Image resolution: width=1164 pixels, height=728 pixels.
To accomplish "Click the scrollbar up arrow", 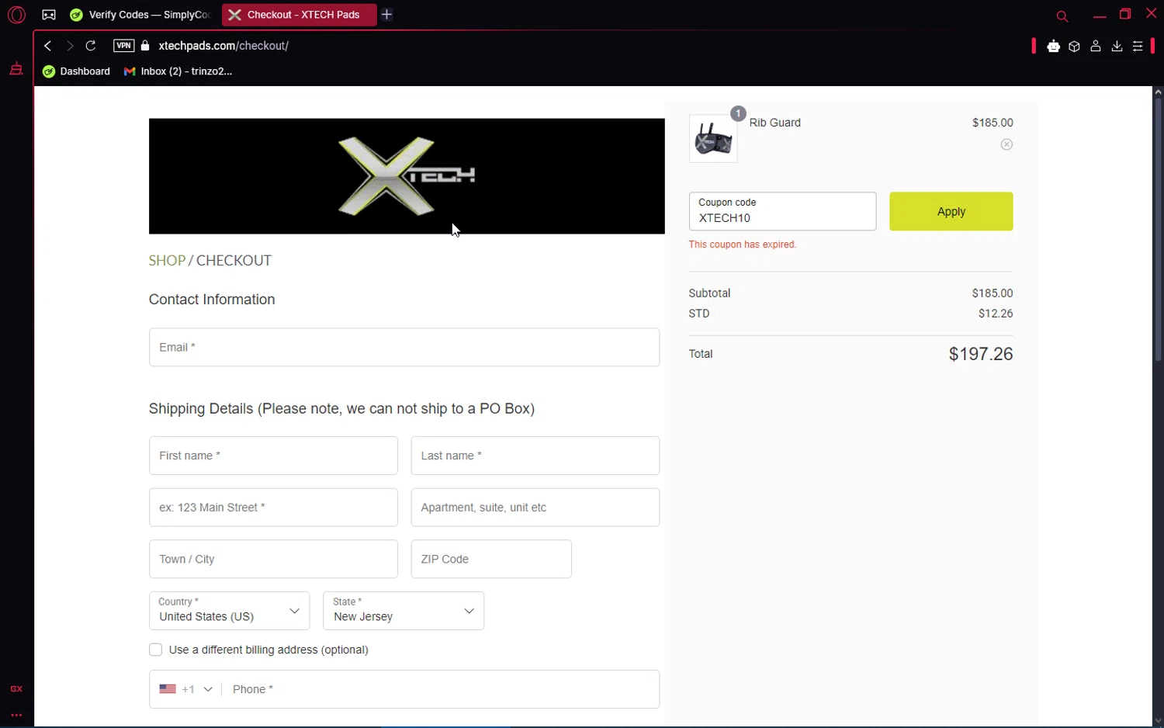I will (x=1158, y=92).
